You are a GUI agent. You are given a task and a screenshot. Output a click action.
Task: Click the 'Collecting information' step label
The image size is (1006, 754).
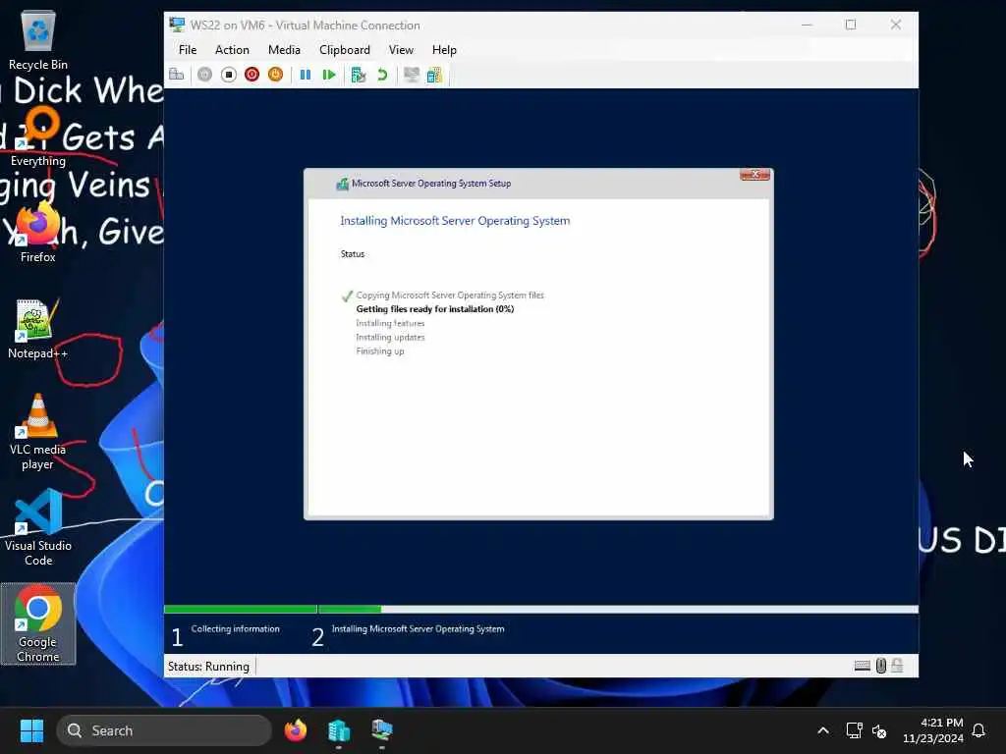point(236,629)
